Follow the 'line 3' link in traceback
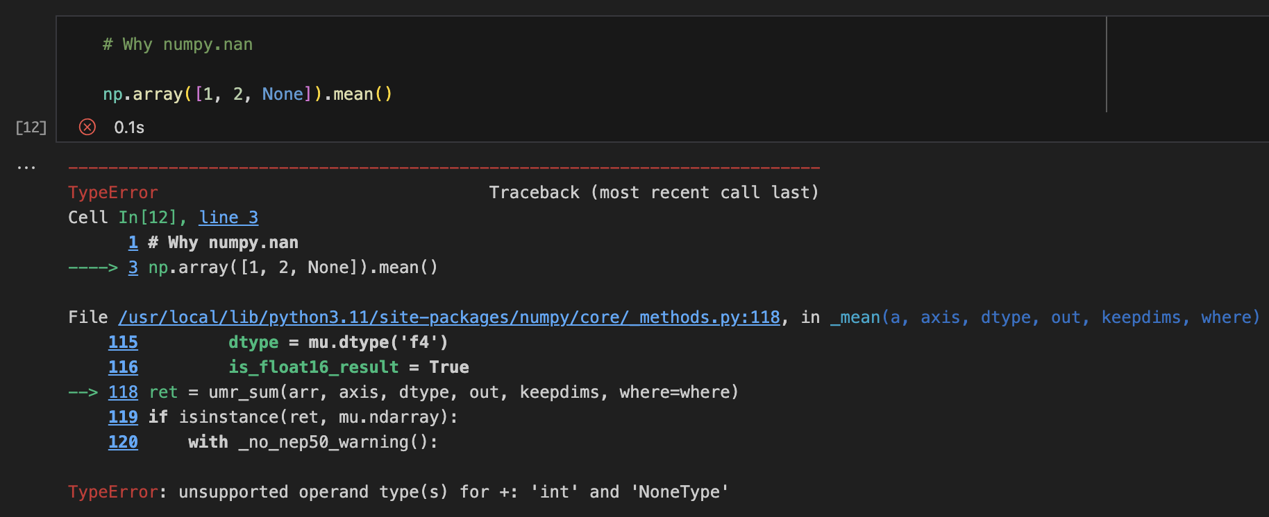1269x517 pixels. [228, 218]
